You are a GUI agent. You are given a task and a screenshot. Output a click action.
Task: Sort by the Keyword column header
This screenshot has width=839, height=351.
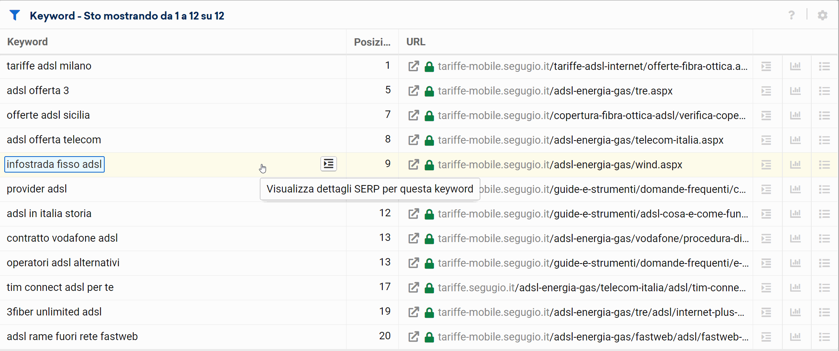(x=27, y=42)
